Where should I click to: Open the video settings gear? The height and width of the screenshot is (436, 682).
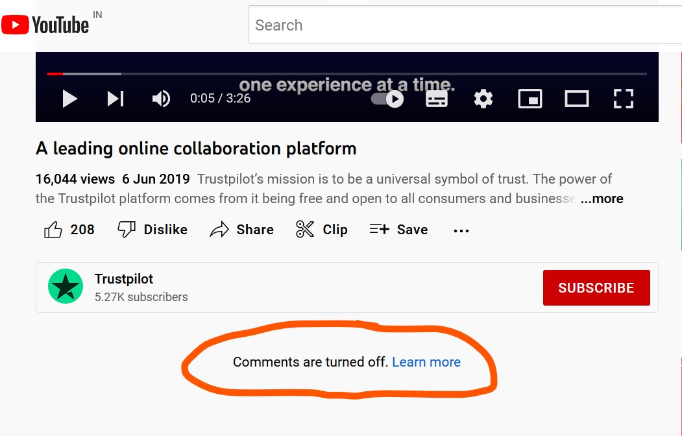(x=483, y=99)
